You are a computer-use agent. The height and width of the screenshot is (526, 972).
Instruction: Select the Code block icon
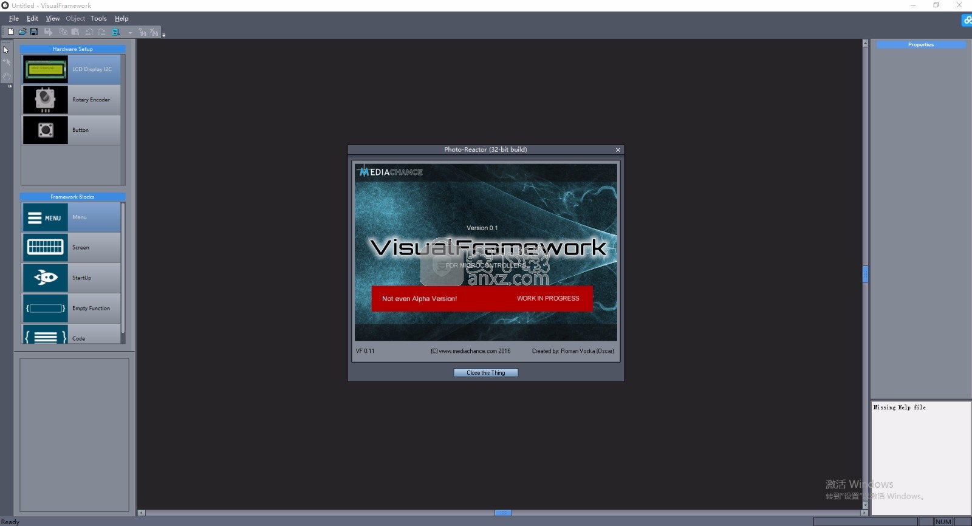click(x=46, y=335)
